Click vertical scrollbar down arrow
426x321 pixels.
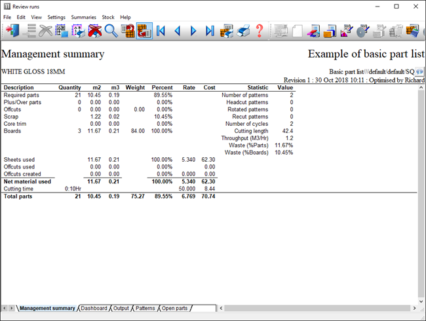point(421,298)
